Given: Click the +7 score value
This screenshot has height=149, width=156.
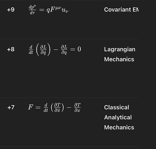Looking at the screenshot, I should point(11,108).
